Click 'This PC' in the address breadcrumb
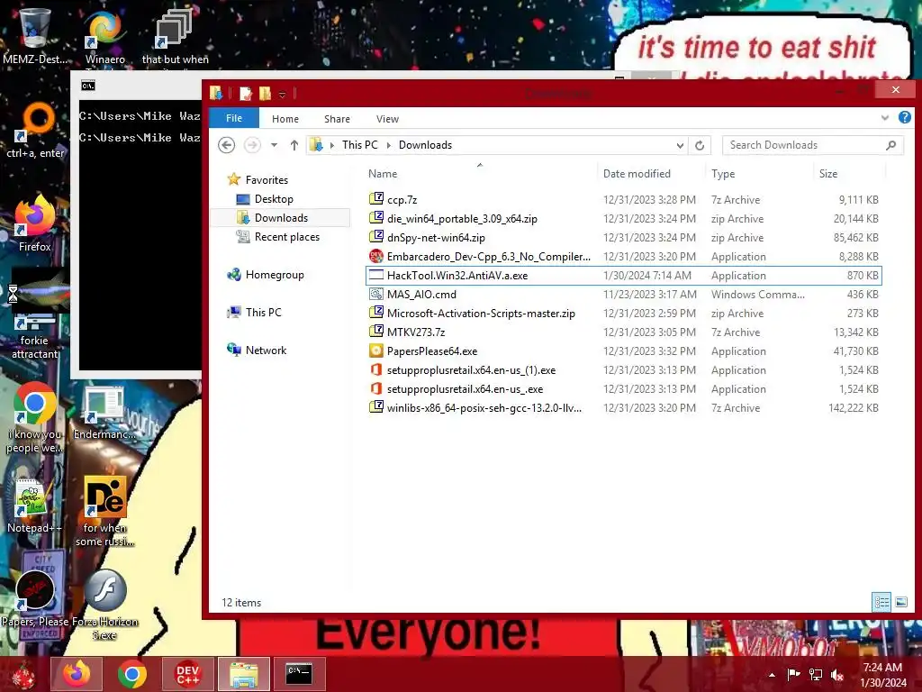 click(360, 145)
